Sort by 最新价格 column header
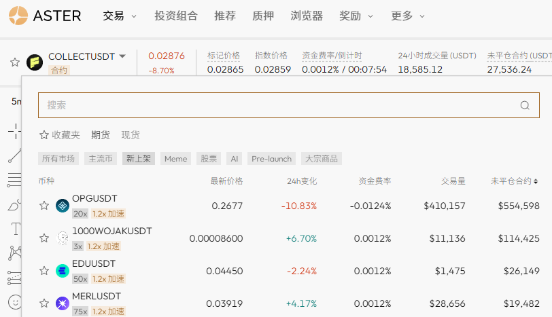Screen dimensions: 552x317 pos(227,181)
